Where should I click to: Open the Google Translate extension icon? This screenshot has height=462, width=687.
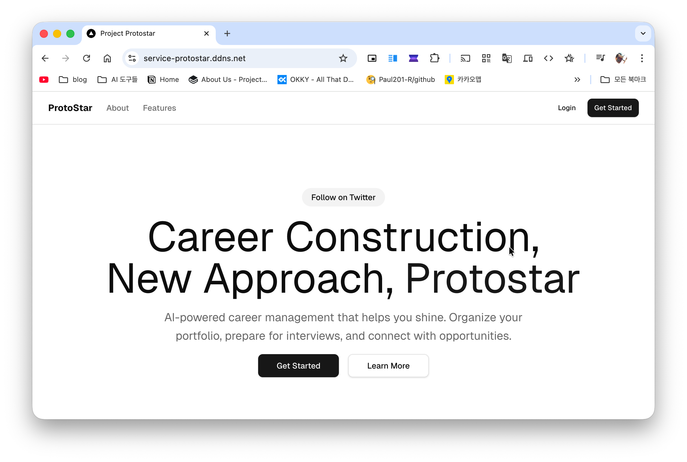[507, 58]
